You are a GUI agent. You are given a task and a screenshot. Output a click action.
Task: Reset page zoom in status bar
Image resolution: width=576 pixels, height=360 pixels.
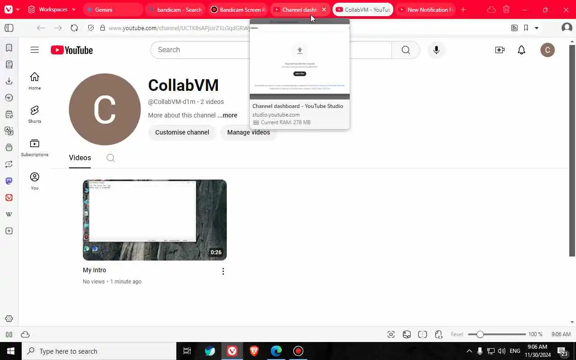pyautogui.click(x=457, y=334)
